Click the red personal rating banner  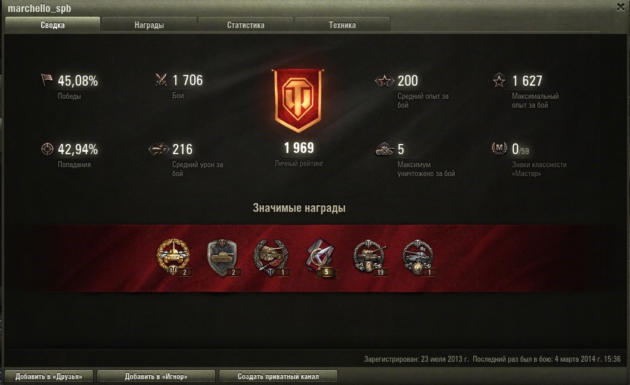(x=298, y=100)
